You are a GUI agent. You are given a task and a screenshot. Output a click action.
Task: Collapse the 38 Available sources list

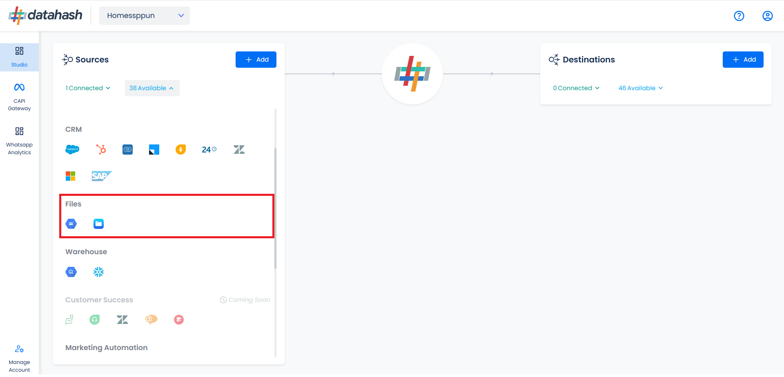point(152,88)
